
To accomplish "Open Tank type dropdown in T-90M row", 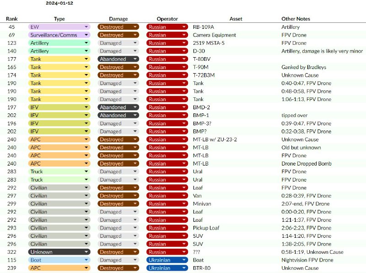I will pos(59,67).
